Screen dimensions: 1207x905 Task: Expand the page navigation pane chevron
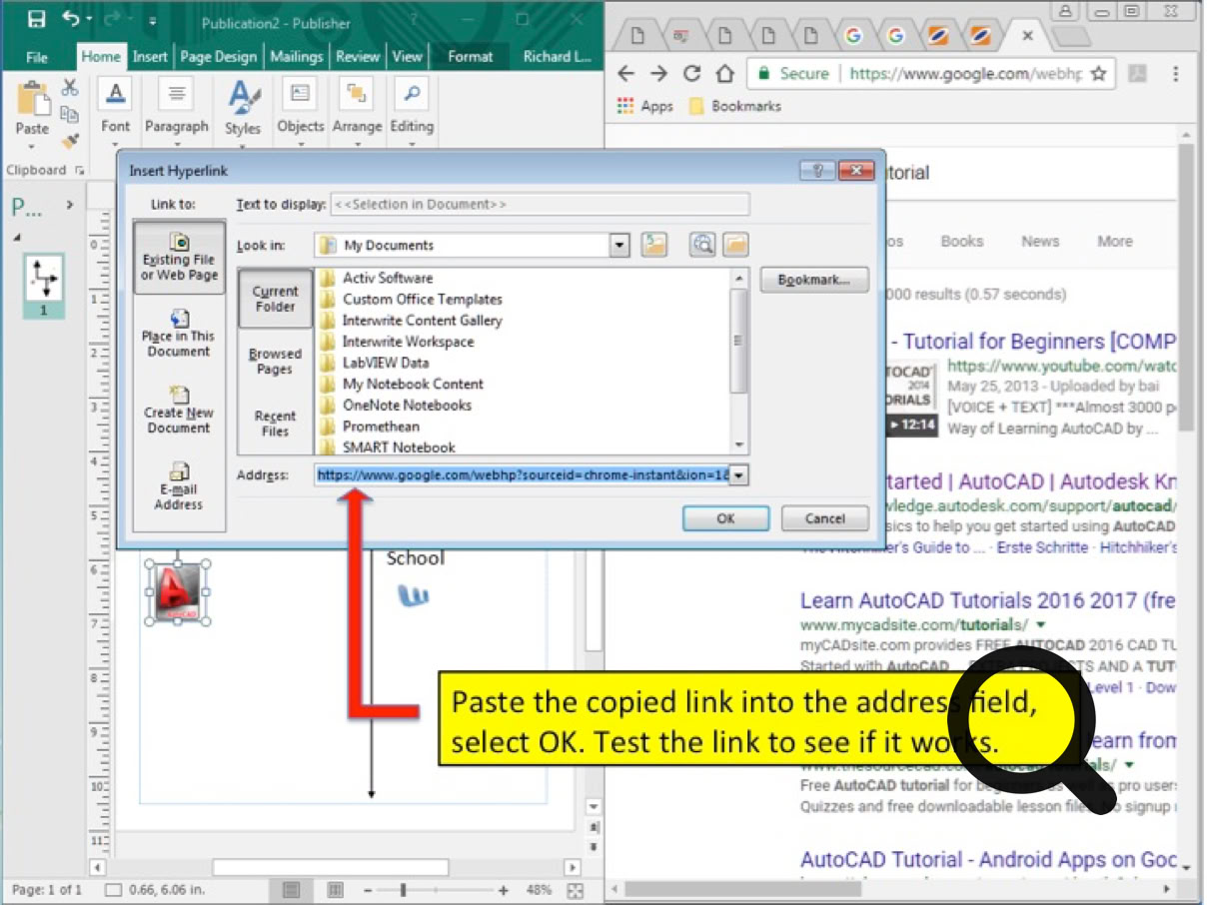70,206
